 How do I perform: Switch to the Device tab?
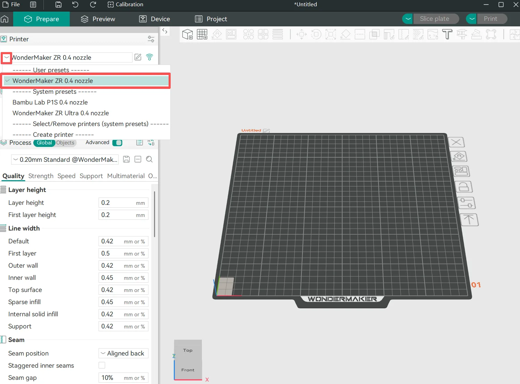pos(155,19)
